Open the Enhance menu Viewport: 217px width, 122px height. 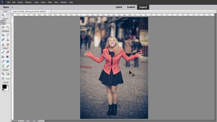(x=28, y=2)
